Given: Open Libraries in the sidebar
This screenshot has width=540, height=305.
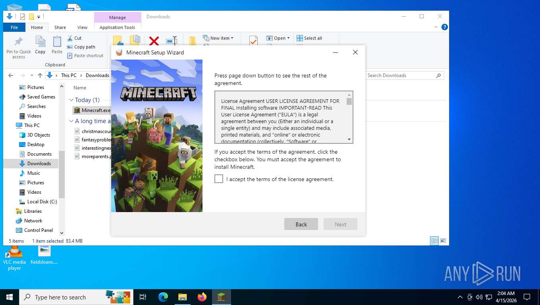Looking at the screenshot, I should point(29,211).
